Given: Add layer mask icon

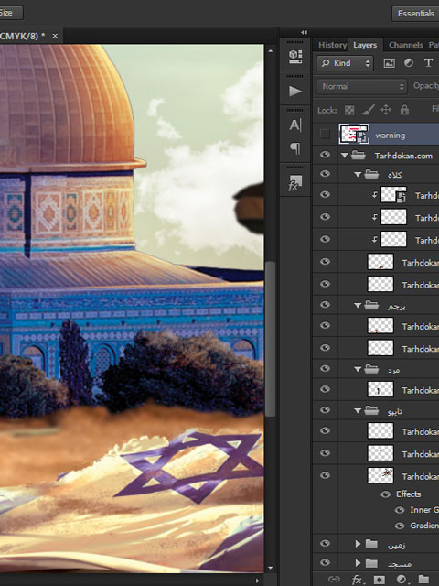Looking at the screenshot, I should tap(379, 580).
